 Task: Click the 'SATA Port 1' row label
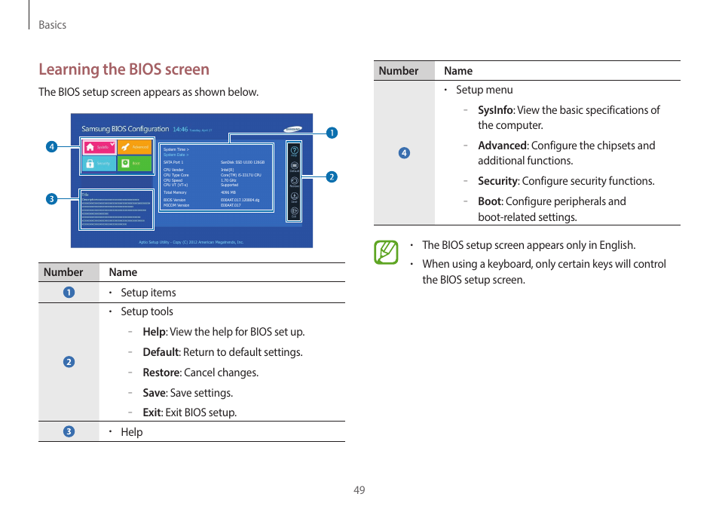point(173,162)
